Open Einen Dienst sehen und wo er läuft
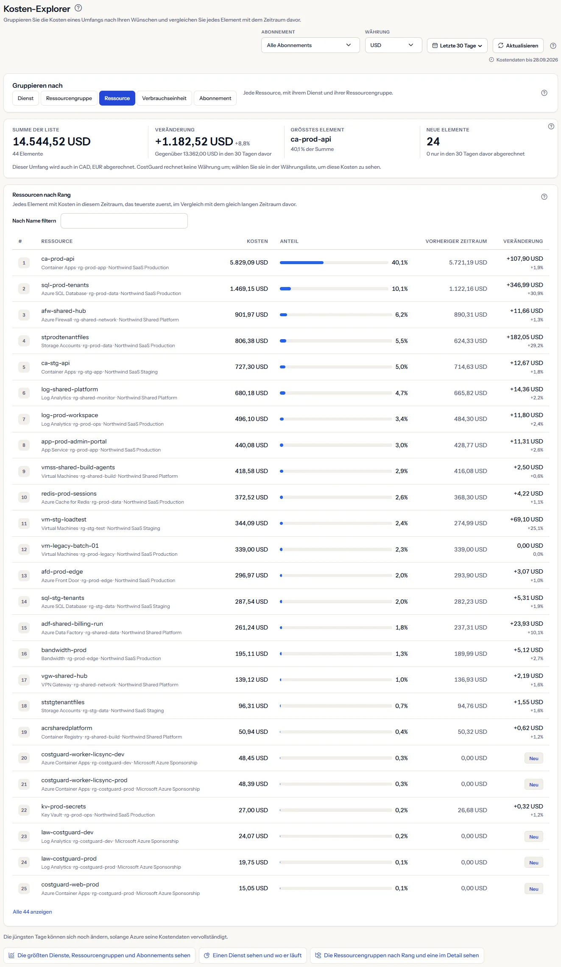Viewport: 561px width, 967px height. 253,955
